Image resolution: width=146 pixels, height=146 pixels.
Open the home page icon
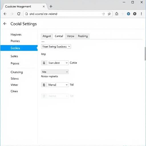point(117,14)
